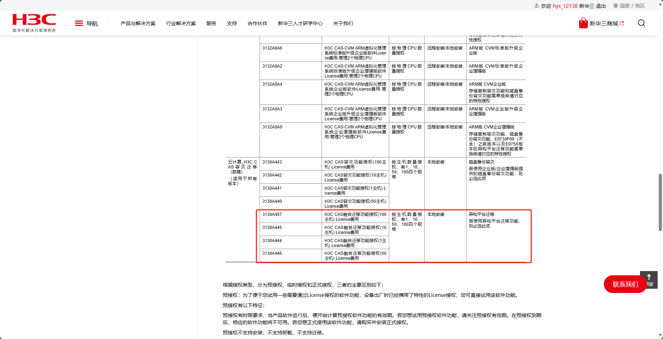The image size is (663, 339).
Task: Click the external link icon beside 新华三商城
Action: (x=622, y=23)
